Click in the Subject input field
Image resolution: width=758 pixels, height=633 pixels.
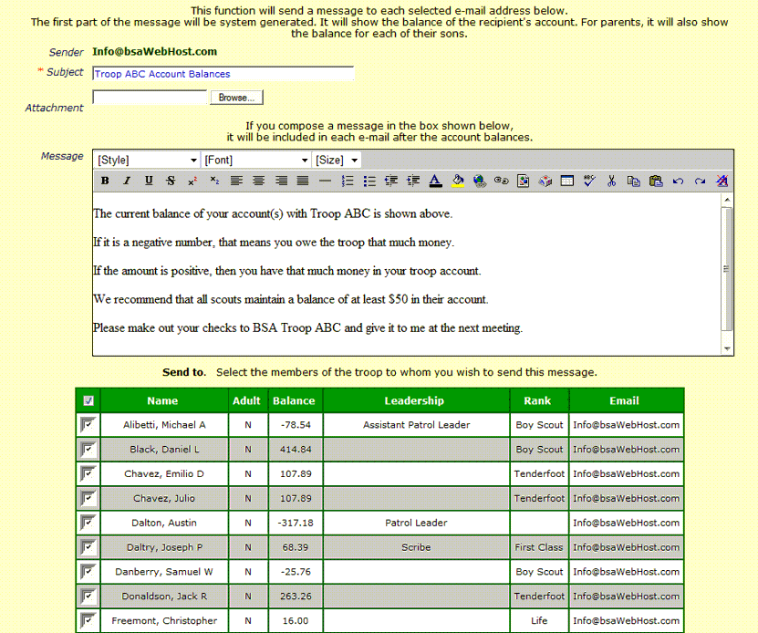[223, 74]
